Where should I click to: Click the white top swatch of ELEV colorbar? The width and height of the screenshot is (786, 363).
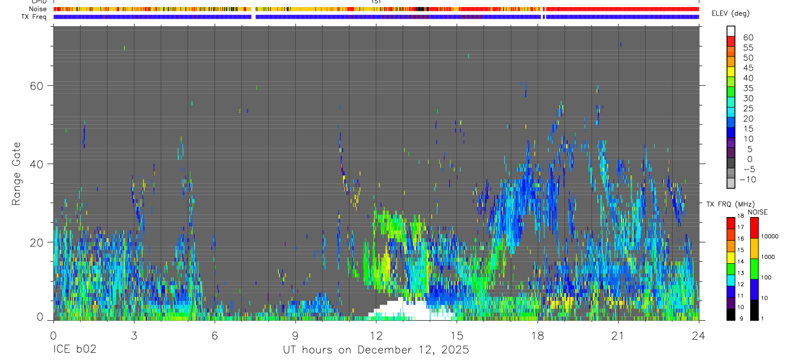[x=731, y=31]
